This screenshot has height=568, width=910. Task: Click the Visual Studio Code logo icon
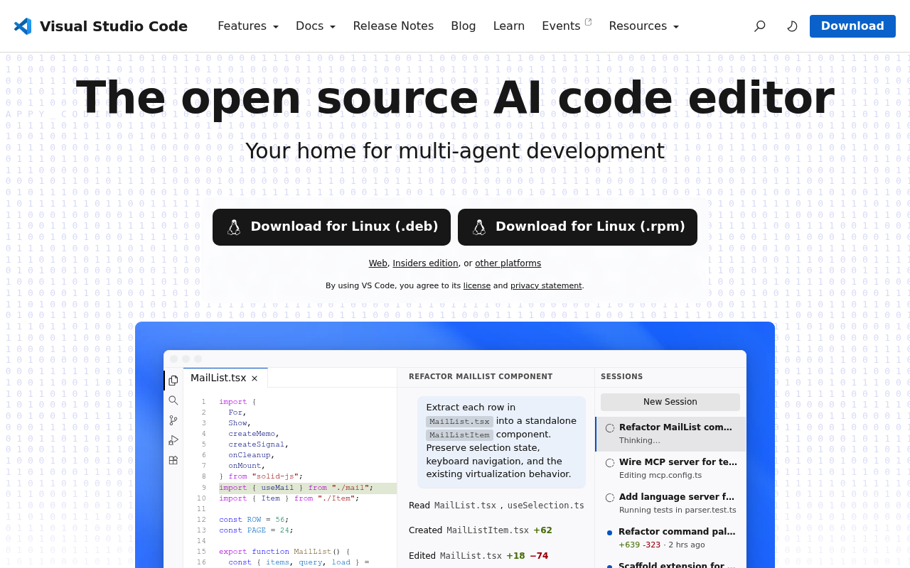(x=23, y=26)
